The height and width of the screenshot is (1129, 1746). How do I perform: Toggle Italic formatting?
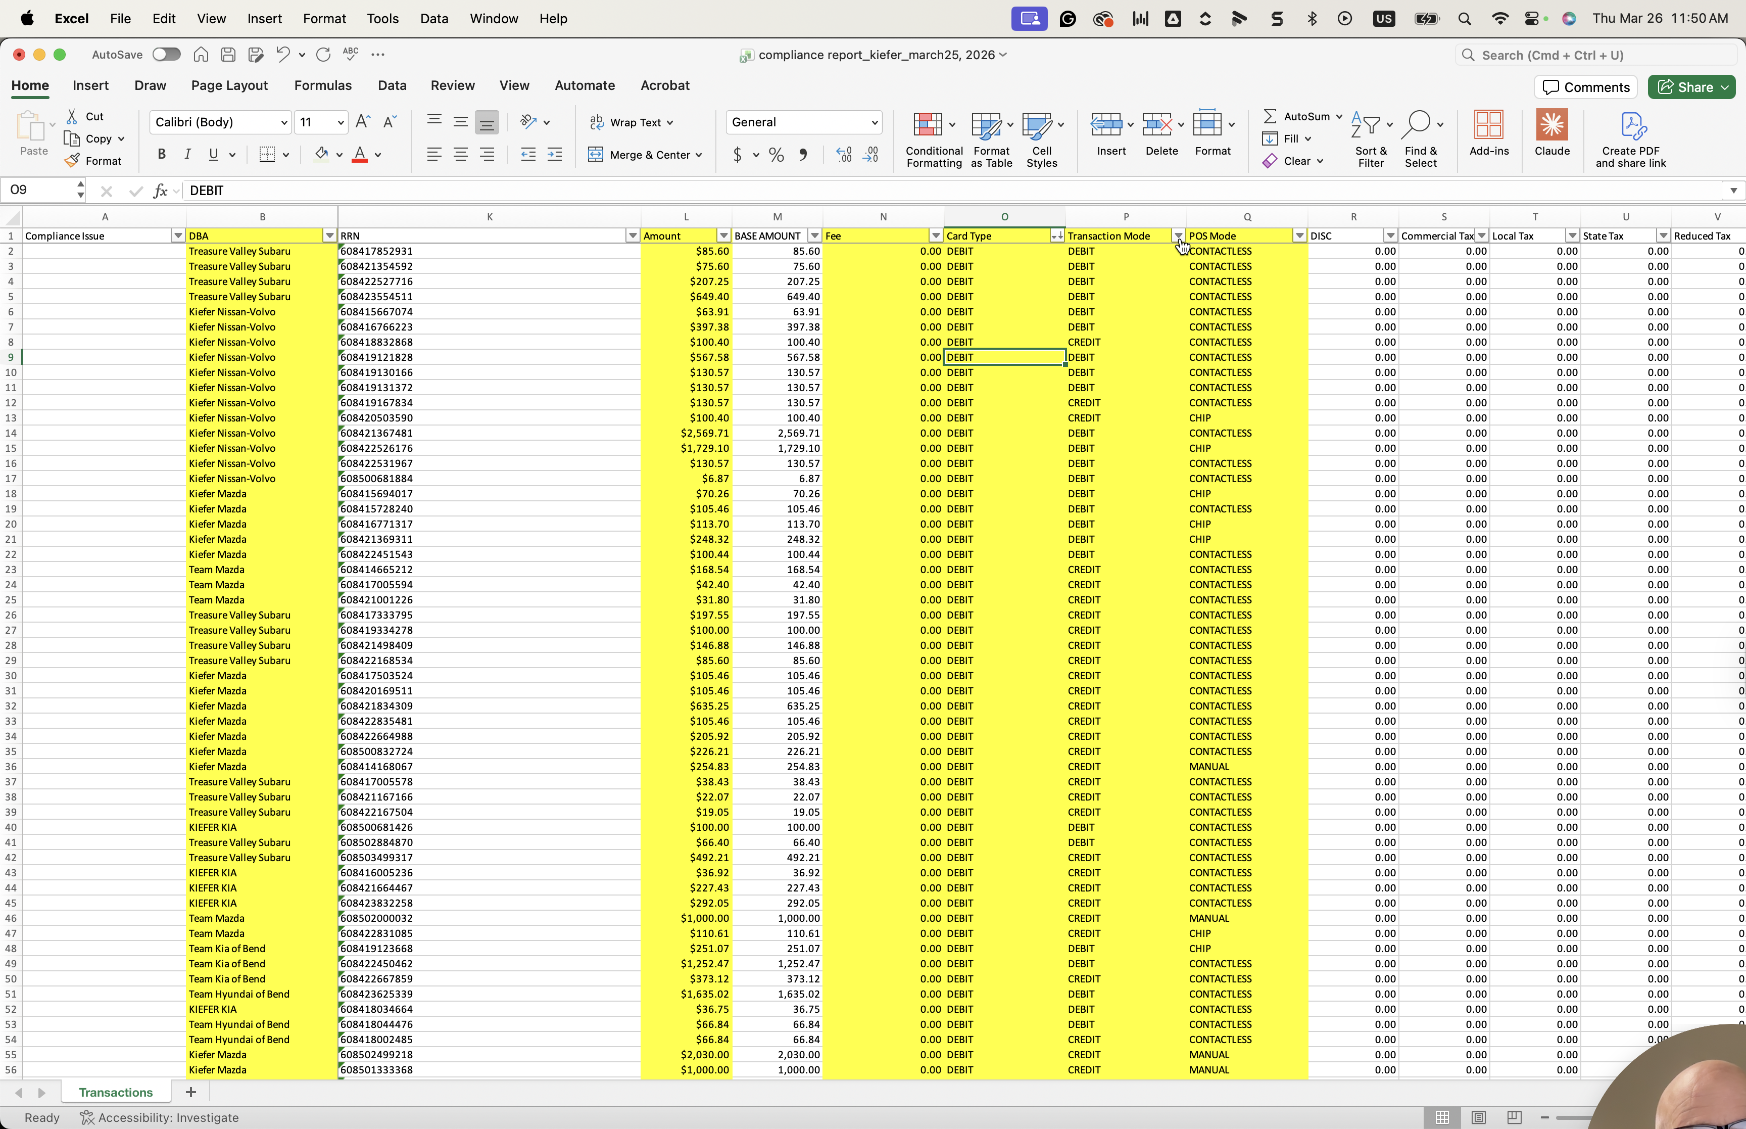point(187,154)
